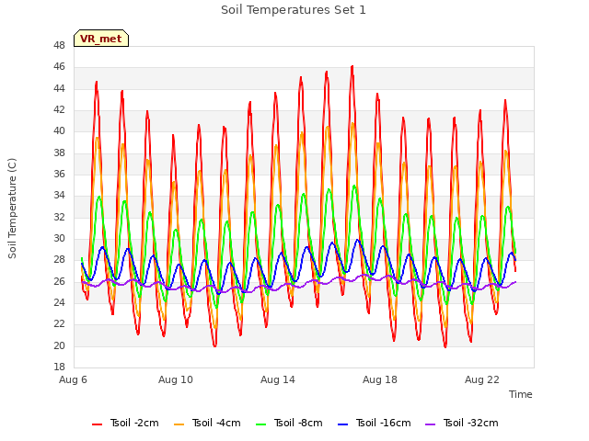Click the 20 y-axis tick label
This screenshot has width=589, height=441.
coord(59,345)
